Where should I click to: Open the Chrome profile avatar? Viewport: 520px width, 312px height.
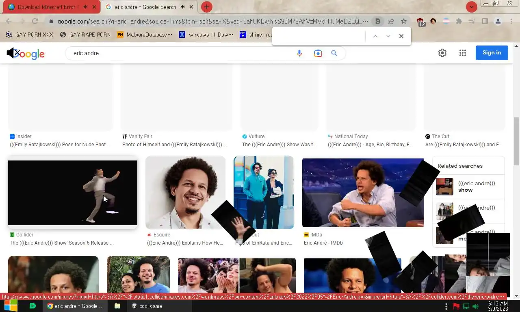(x=498, y=21)
